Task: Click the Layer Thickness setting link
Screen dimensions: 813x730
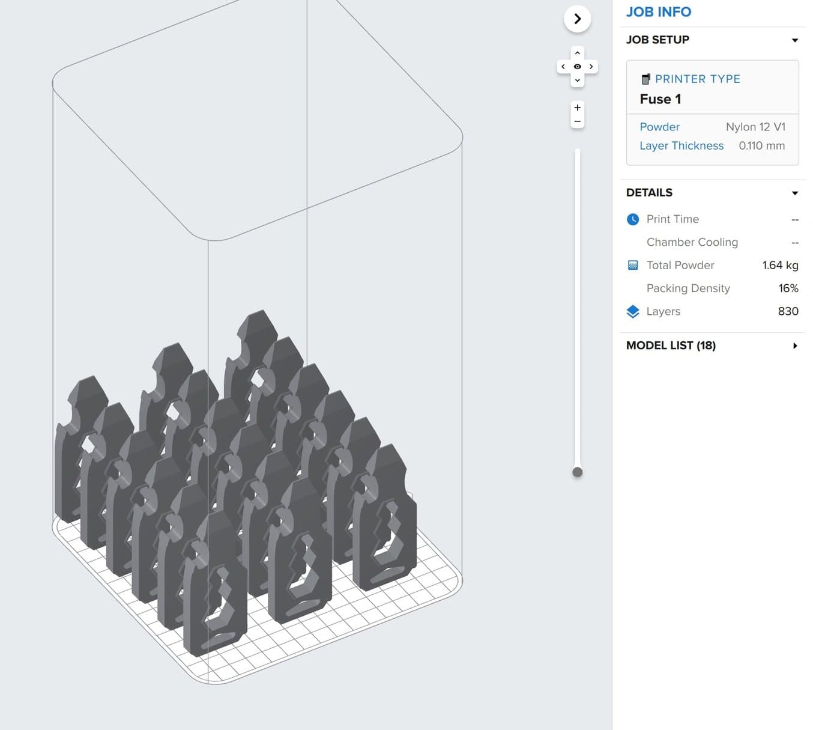Action: [681, 145]
